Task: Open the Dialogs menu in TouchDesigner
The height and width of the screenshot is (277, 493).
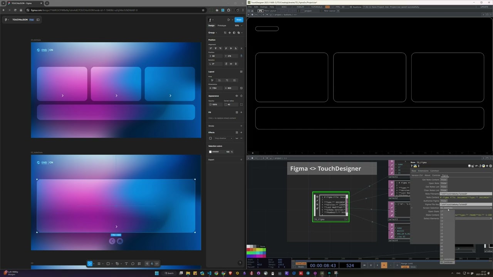Action: 264,7
